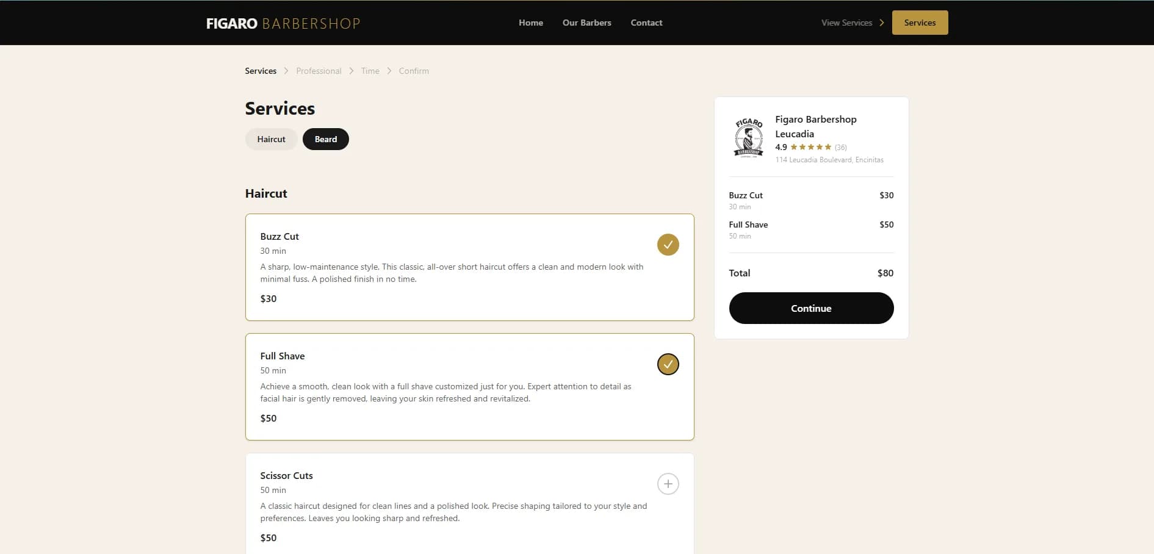Click the gold Services header button
Viewport: 1154px width, 554px height.
tap(920, 23)
